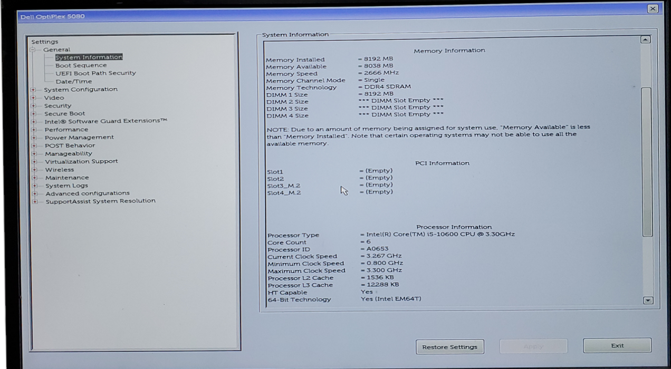Select the System Logs label
The width and height of the screenshot is (671, 369).
tap(66, 186)
